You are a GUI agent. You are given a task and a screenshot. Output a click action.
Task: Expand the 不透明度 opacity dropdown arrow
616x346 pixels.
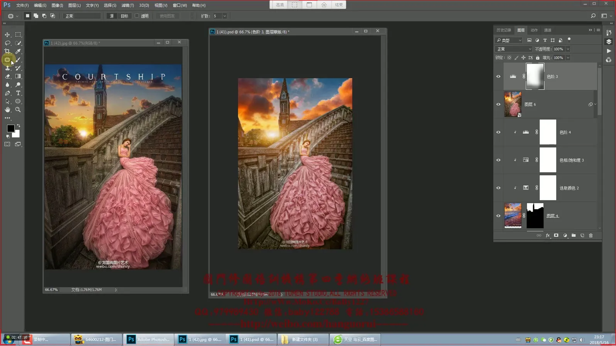point(568,49)
